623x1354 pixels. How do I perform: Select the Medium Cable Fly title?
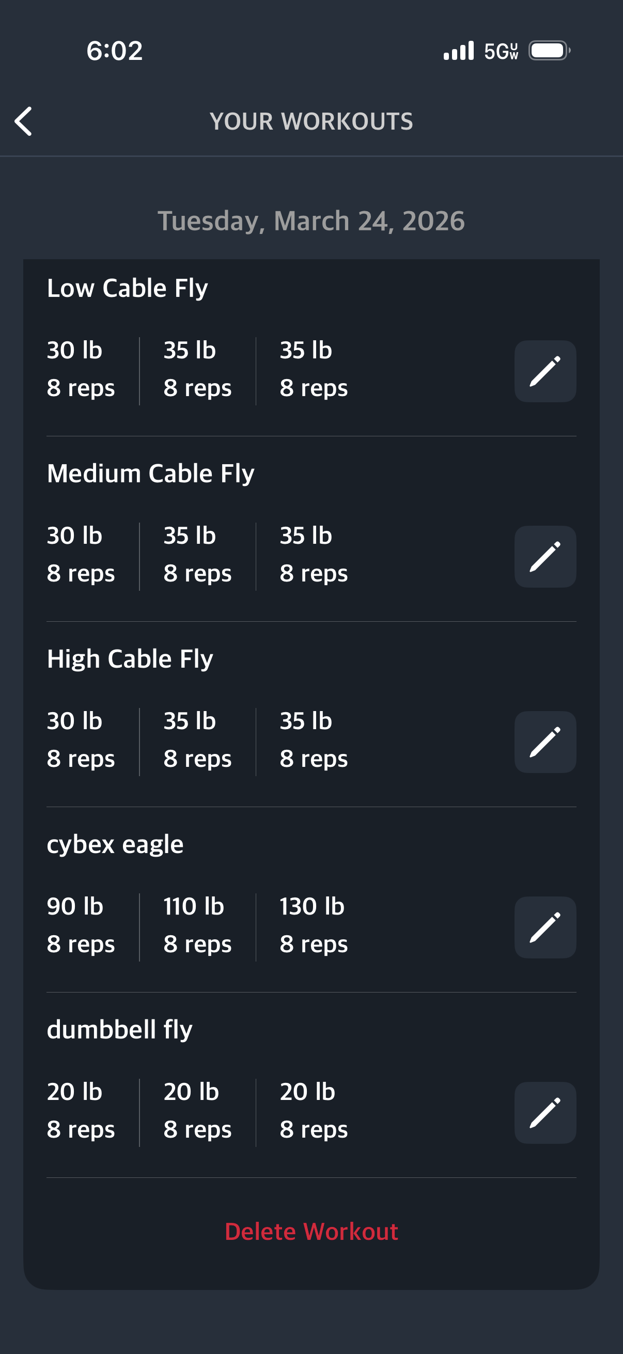click(150, 473)
